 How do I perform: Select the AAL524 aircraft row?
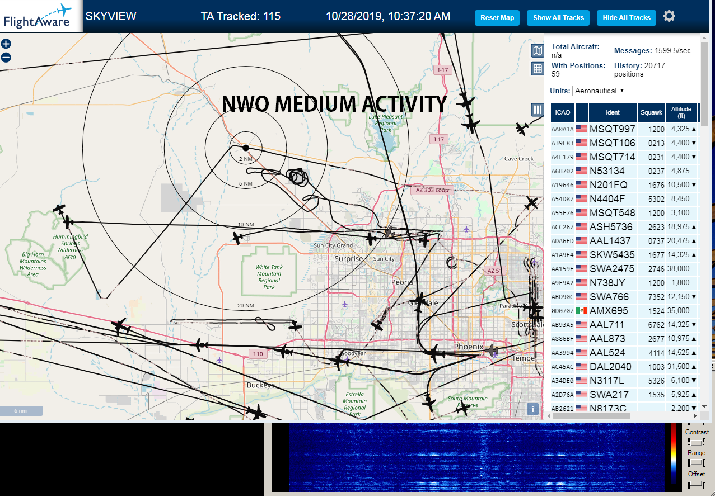coord(624,352)
